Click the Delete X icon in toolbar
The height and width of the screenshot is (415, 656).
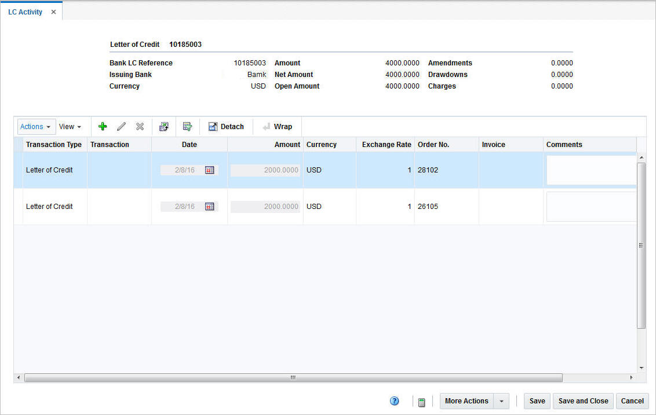click(140, 126)
